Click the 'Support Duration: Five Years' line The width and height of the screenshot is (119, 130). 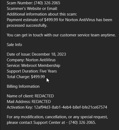coord(32,71)
